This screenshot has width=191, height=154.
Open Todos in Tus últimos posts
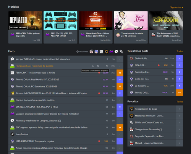(180, 51)
